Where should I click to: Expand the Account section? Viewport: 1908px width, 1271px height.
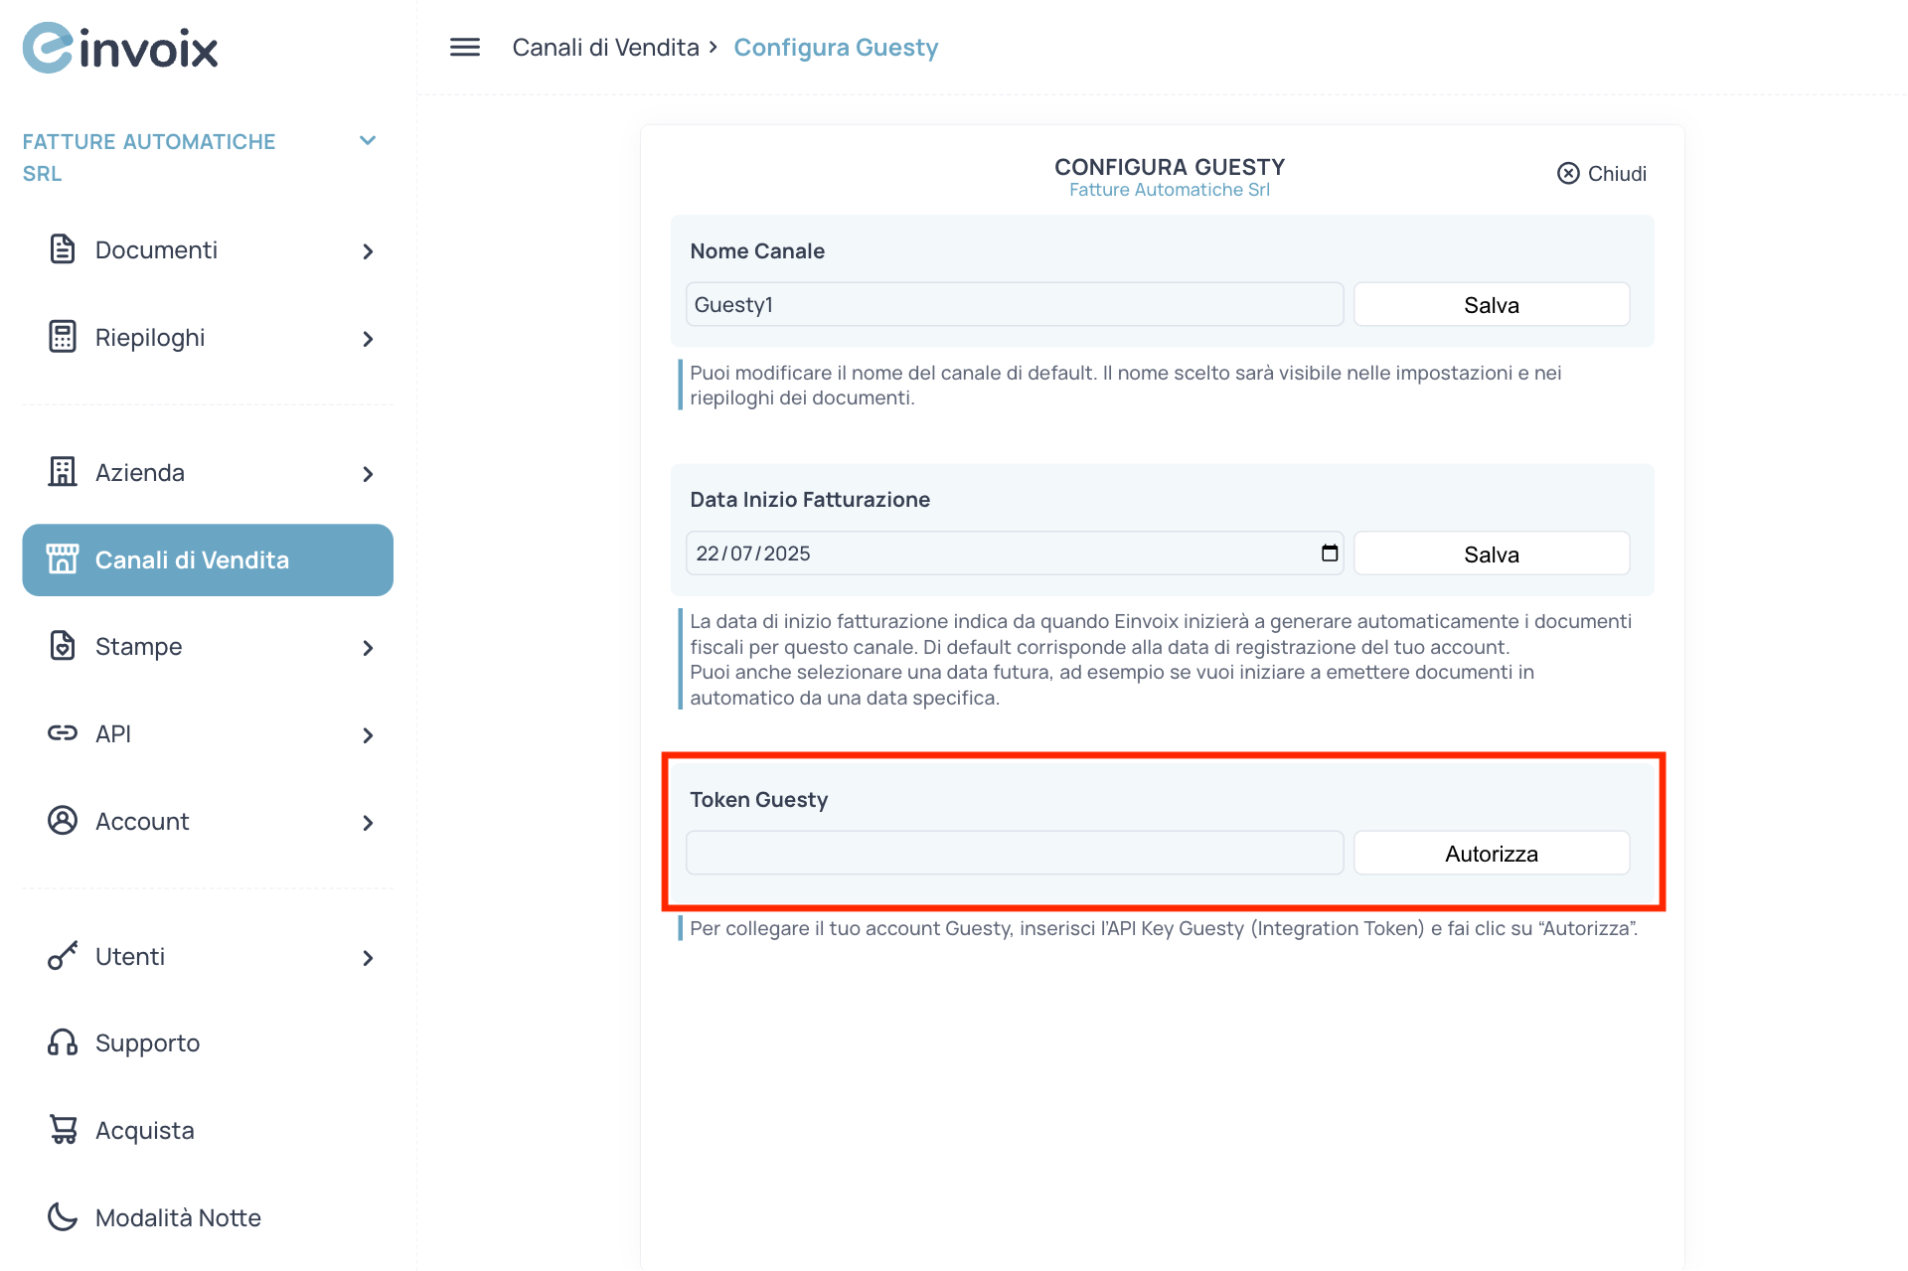pyautogui.click(x=369, y=822)
